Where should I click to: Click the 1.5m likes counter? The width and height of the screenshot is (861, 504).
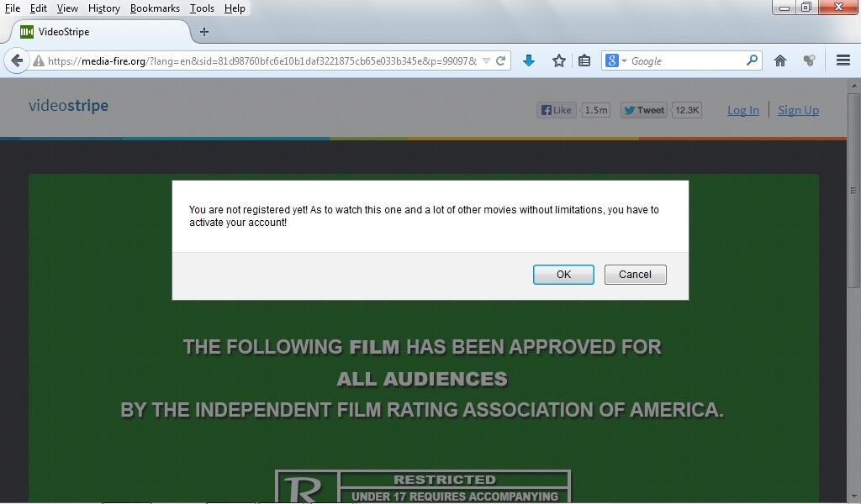click(x=596, y=110)
